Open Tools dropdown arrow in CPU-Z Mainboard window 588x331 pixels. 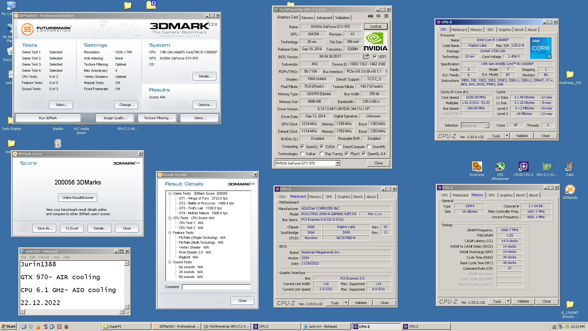coord(346,303)
